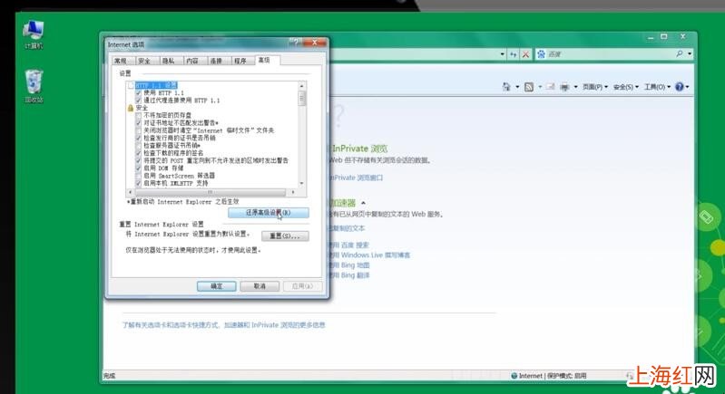Screen dimensions: 725x394
Task: Switch to the 隐私 tab
Action: click(x=169, y=61)
